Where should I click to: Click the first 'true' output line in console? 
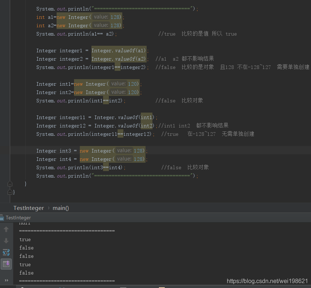25,240
